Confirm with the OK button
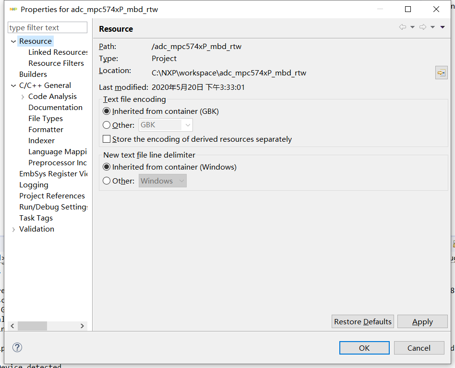This screenshot has height=368, width=455. pyautogui.click(x=364, y=348)
